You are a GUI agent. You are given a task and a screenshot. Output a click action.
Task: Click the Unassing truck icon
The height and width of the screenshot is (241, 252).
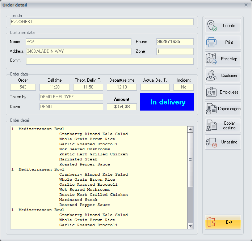point(211,142)
